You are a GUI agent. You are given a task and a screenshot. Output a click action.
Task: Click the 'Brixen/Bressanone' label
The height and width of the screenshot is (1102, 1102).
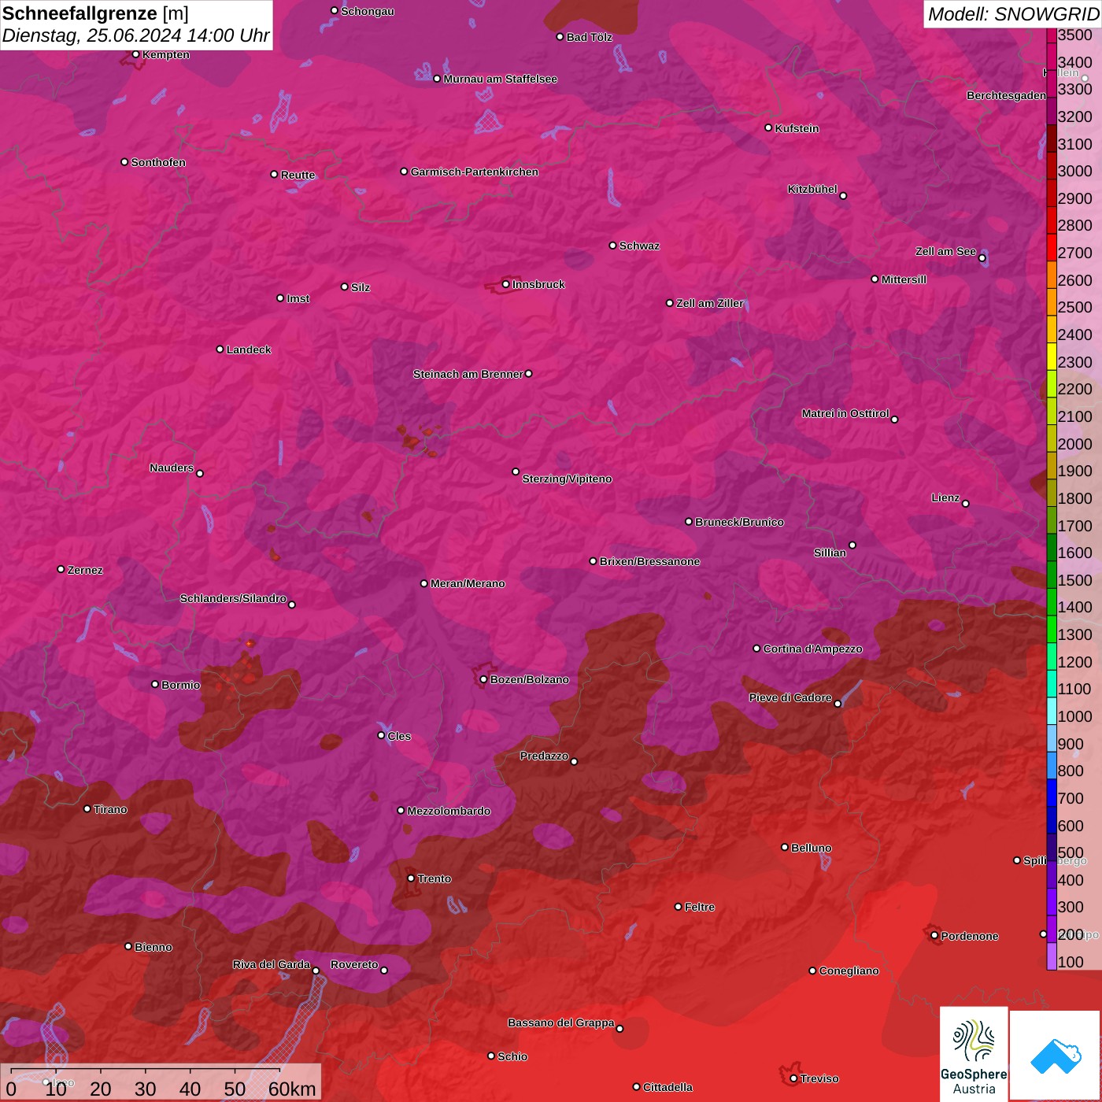(x=649, y=561)
